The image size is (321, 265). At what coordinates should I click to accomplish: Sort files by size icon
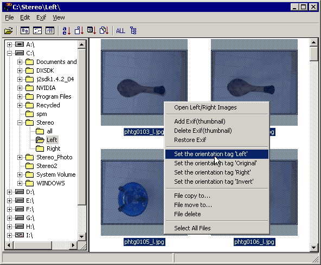[79, 31]
